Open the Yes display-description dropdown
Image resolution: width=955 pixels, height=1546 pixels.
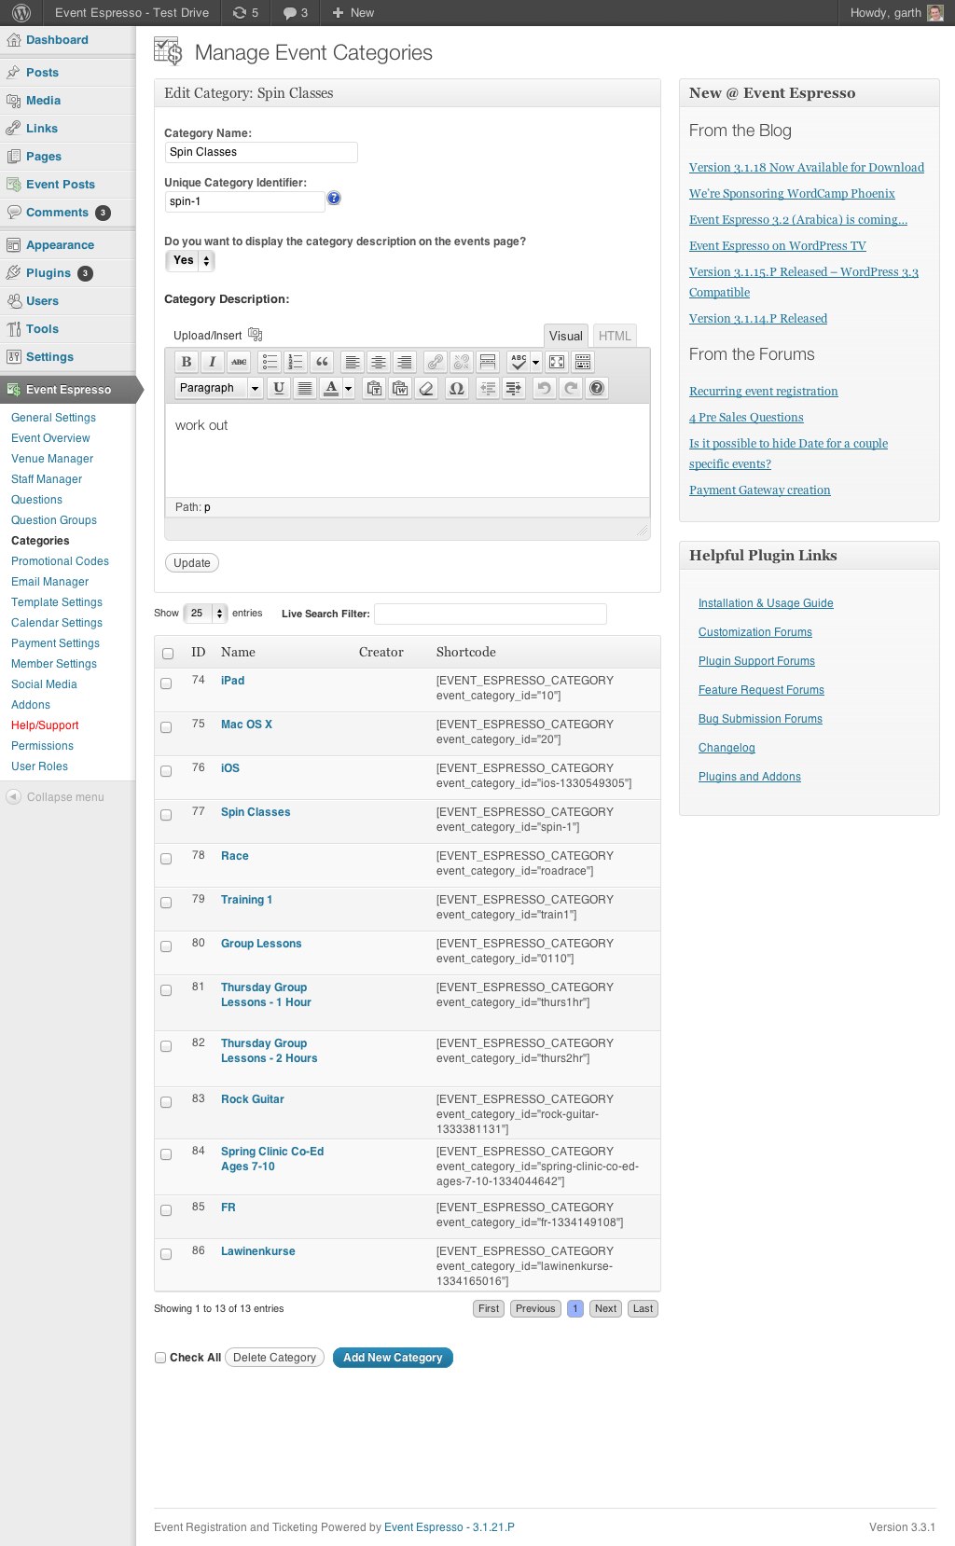[x=190, y=261]
